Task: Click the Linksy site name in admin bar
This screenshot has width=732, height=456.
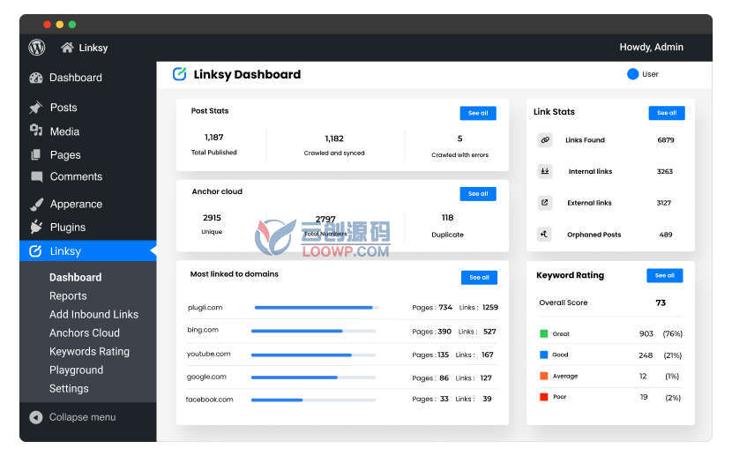Action: click(x=93, y=48)
